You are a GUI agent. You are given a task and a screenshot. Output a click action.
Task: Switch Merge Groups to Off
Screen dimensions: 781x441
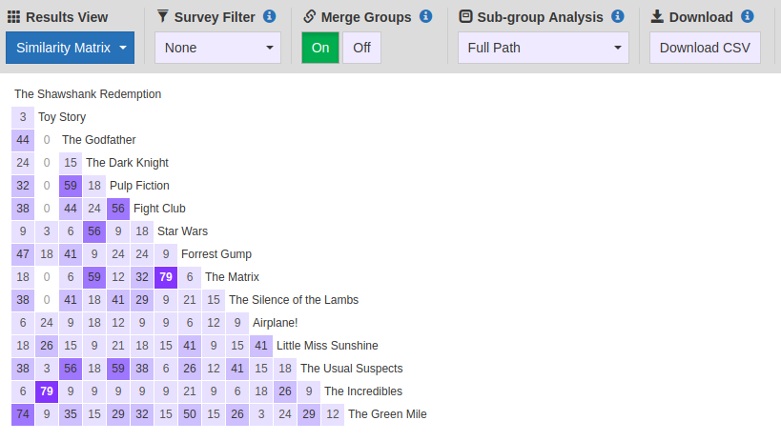pos(361,48)
